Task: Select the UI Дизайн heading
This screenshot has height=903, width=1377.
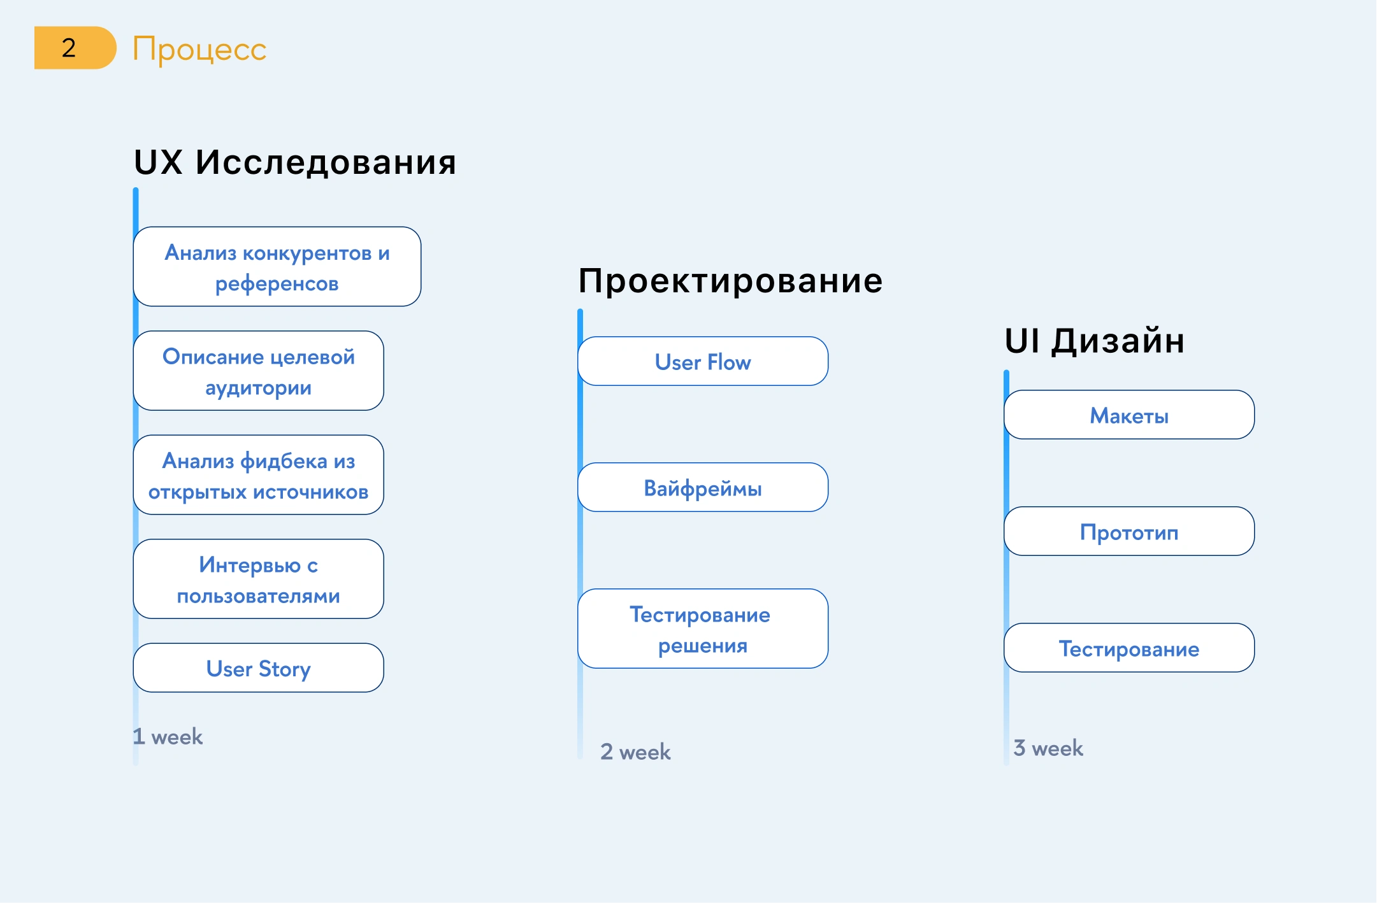Action: [1094, 341]
